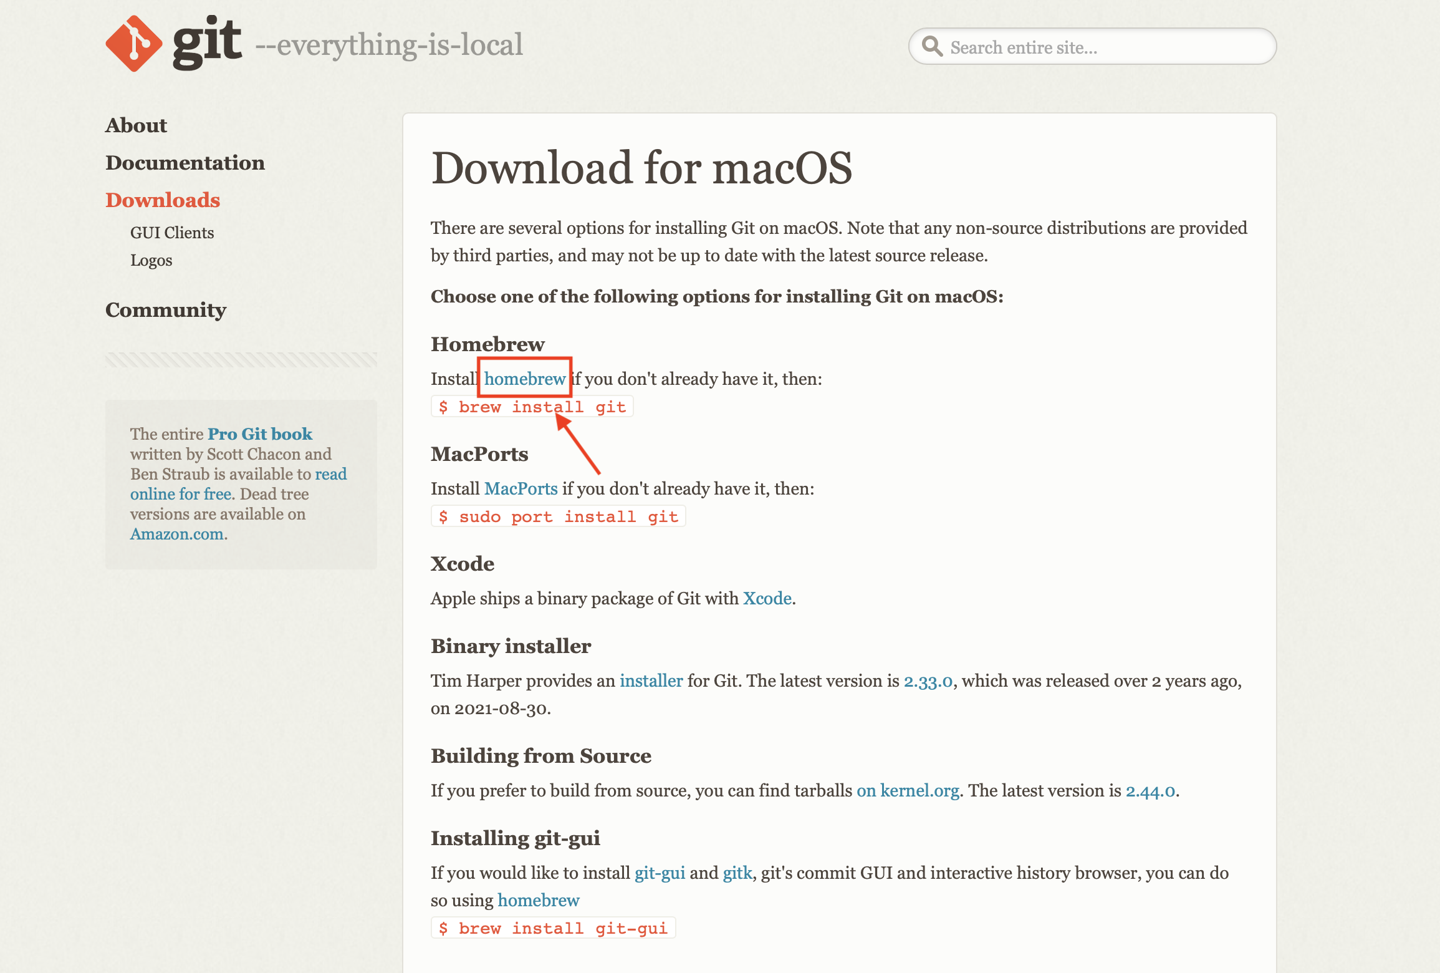Click the 2.44.0 latest version link

1150,791
